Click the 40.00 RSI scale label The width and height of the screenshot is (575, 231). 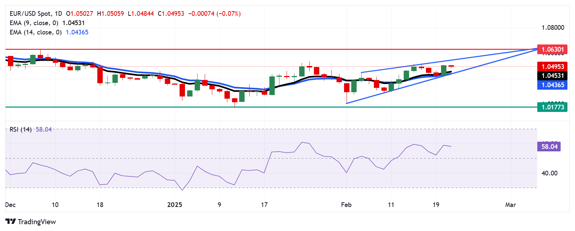550,173
